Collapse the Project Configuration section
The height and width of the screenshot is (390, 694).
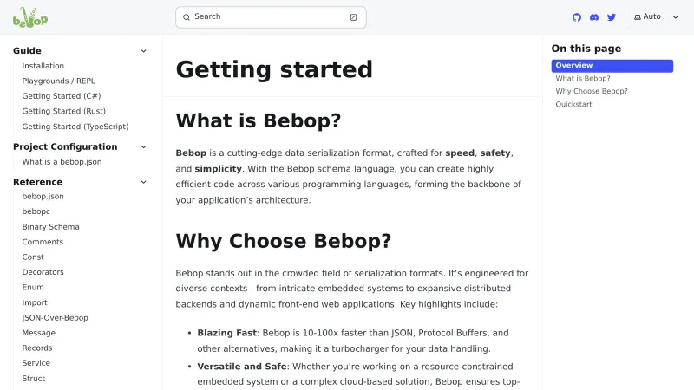point(143,147)
